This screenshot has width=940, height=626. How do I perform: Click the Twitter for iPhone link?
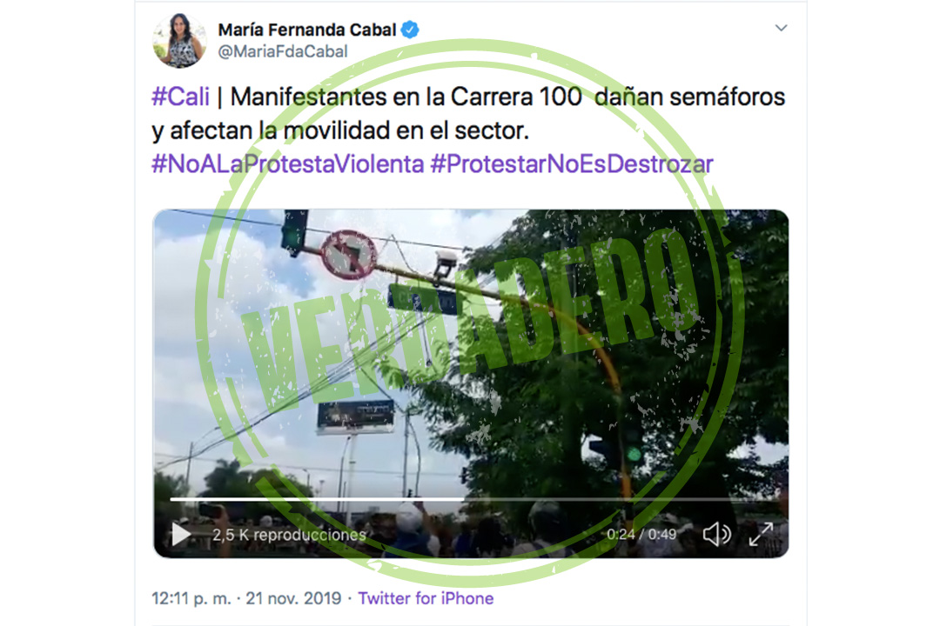coord(426,598)
